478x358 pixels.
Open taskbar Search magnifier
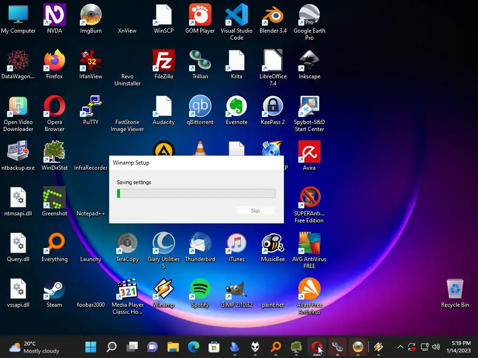tap(112, 347)
